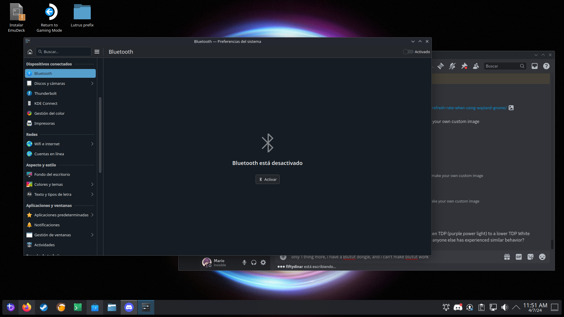Open the GIF picker in Discord
The width and height of the screenshot is (564, 317).
coord(519,257)
